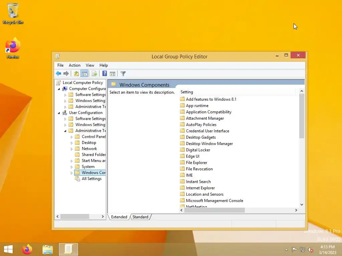Expand the System tree node

pos(71,167)
